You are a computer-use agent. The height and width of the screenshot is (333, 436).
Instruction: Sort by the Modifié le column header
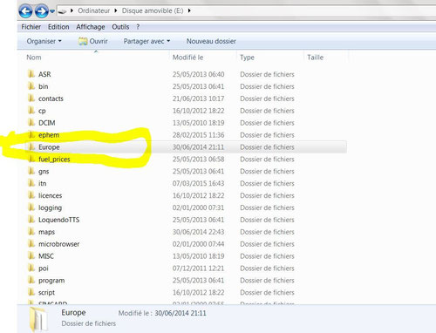[x=187, y=58]
